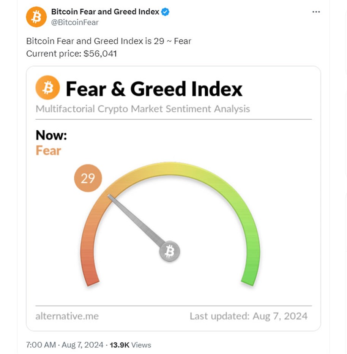347x354 pixels.
Task: Click the orange Fear status label
Action: [49, 150]
